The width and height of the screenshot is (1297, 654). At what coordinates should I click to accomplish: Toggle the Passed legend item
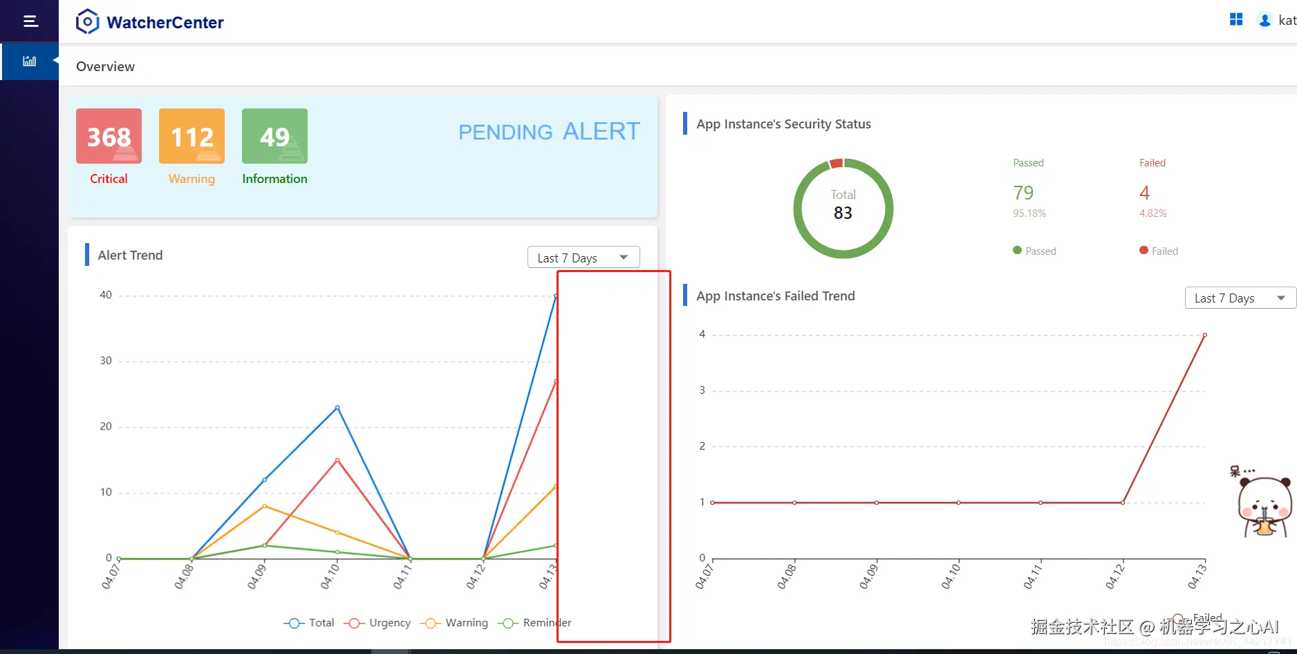1034,251
